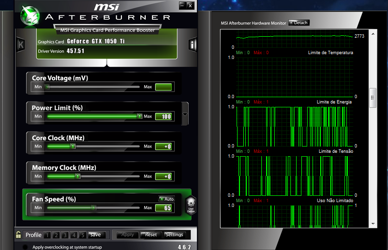The width and height of the screenshot is (388, 250).
Task: Click the Memory Clock slider handle
Action: tap(78, 176)
